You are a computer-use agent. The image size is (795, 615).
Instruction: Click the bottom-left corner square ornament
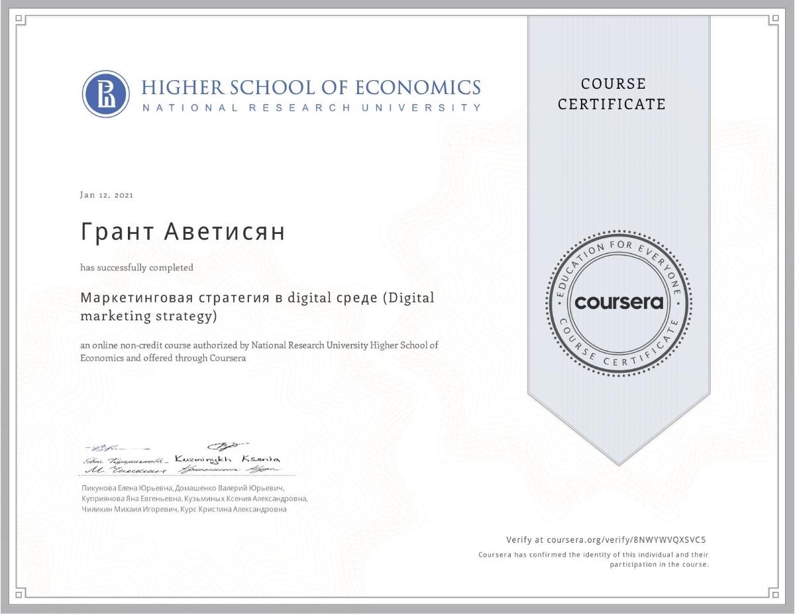[x=20, y=594]
